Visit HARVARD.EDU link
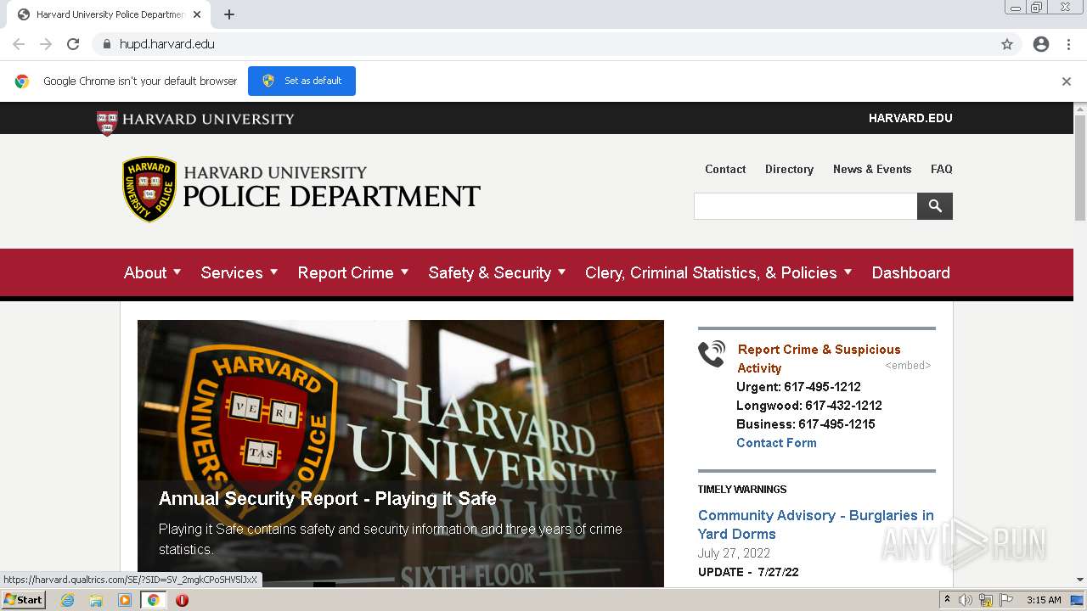 [x=910, y=118]
